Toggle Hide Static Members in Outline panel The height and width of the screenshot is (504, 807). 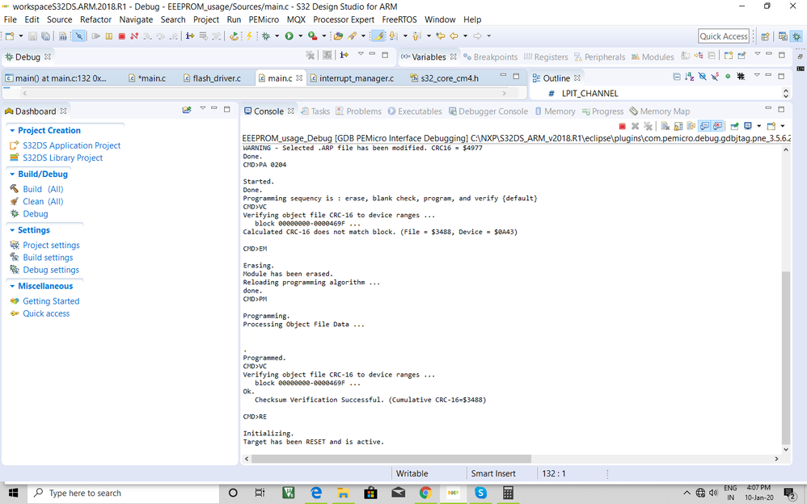[x=715, y=77]
